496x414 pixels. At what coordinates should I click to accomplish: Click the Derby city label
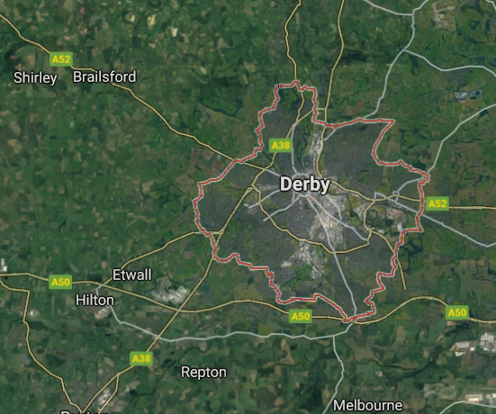305,184
